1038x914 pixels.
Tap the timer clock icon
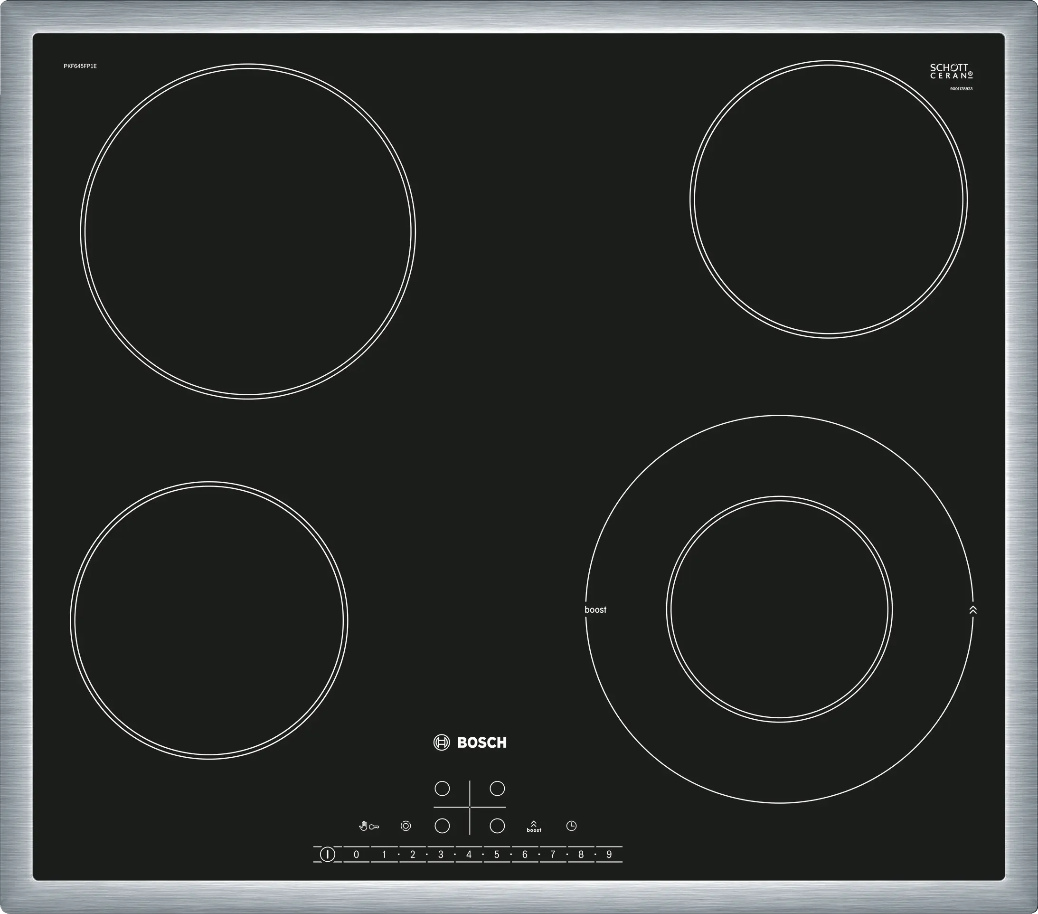(x=571, y=826)
